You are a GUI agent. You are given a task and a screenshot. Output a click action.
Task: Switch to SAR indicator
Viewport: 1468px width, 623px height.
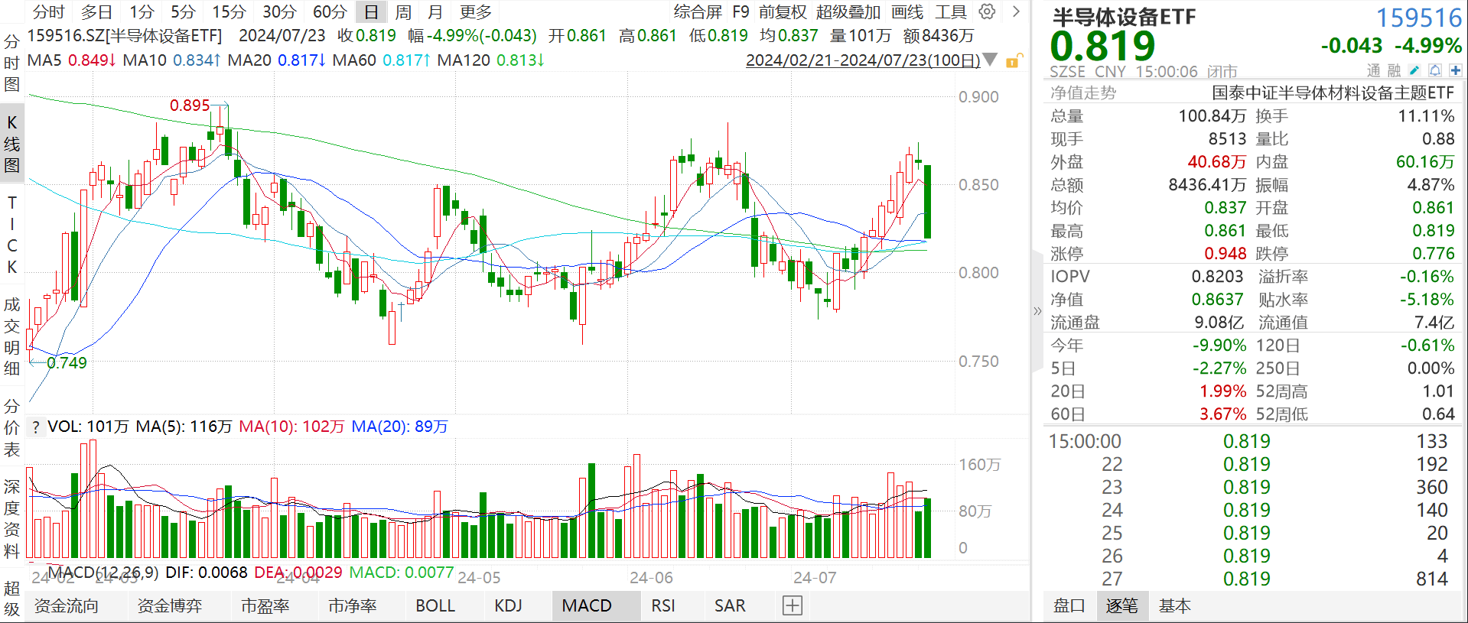pos(730,606)
